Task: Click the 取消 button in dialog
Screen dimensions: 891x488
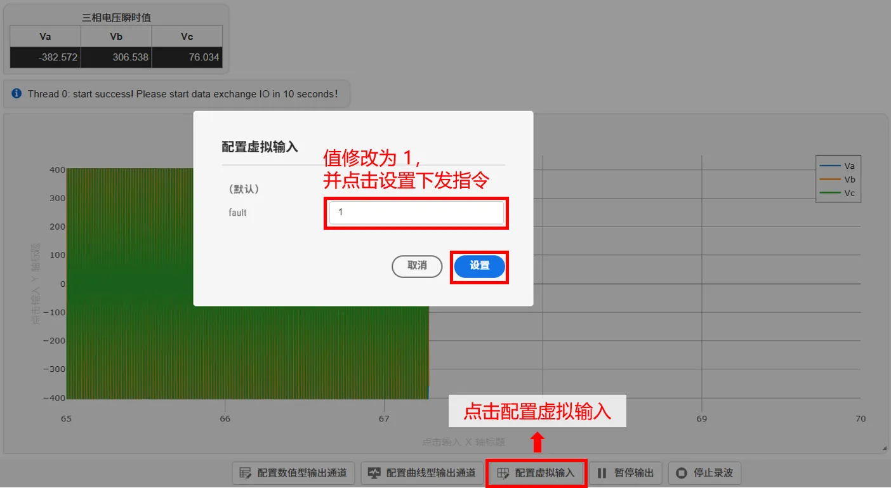Action: 417,266
